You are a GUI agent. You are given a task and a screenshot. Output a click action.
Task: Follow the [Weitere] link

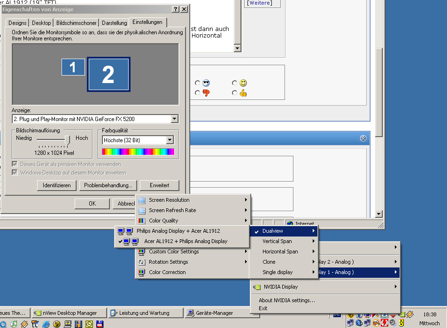click(x=260, y=3)
